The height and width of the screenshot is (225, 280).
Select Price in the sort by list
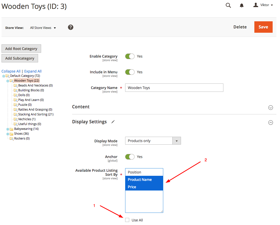coord(144,187)
